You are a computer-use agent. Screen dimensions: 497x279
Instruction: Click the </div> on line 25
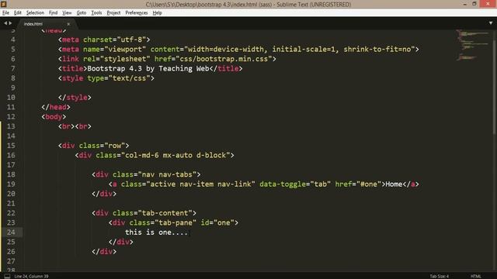(121, 242)
